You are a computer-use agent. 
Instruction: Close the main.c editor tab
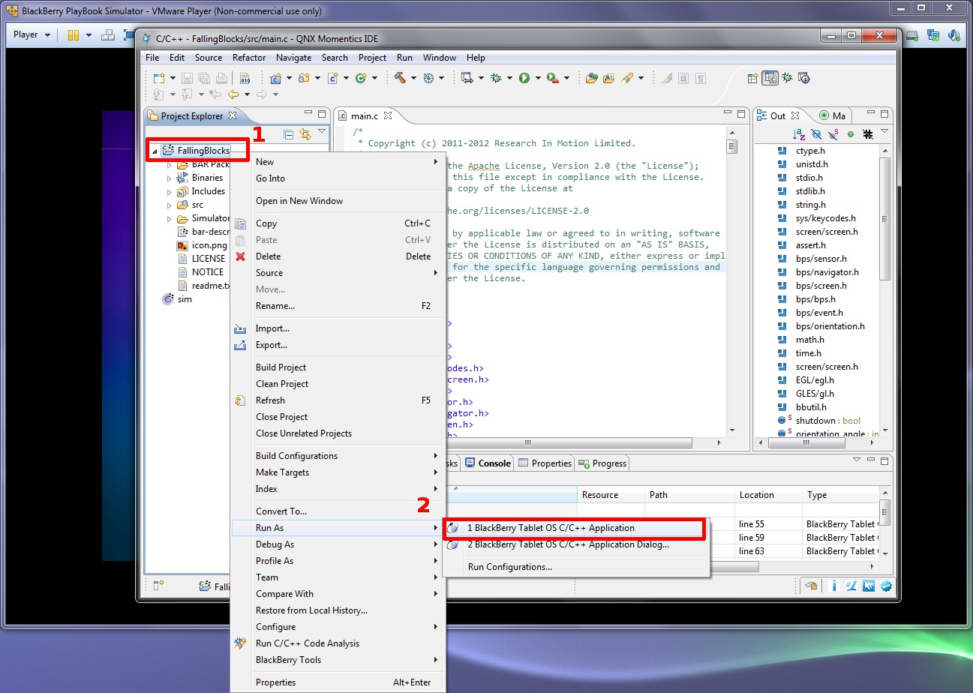pyautogui.click(x=388, y=116)
